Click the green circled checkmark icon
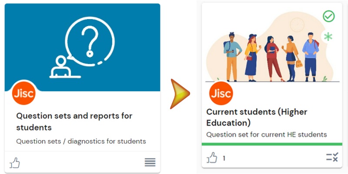The width and height of the screenshot is (348, 174). coord(329,17)
